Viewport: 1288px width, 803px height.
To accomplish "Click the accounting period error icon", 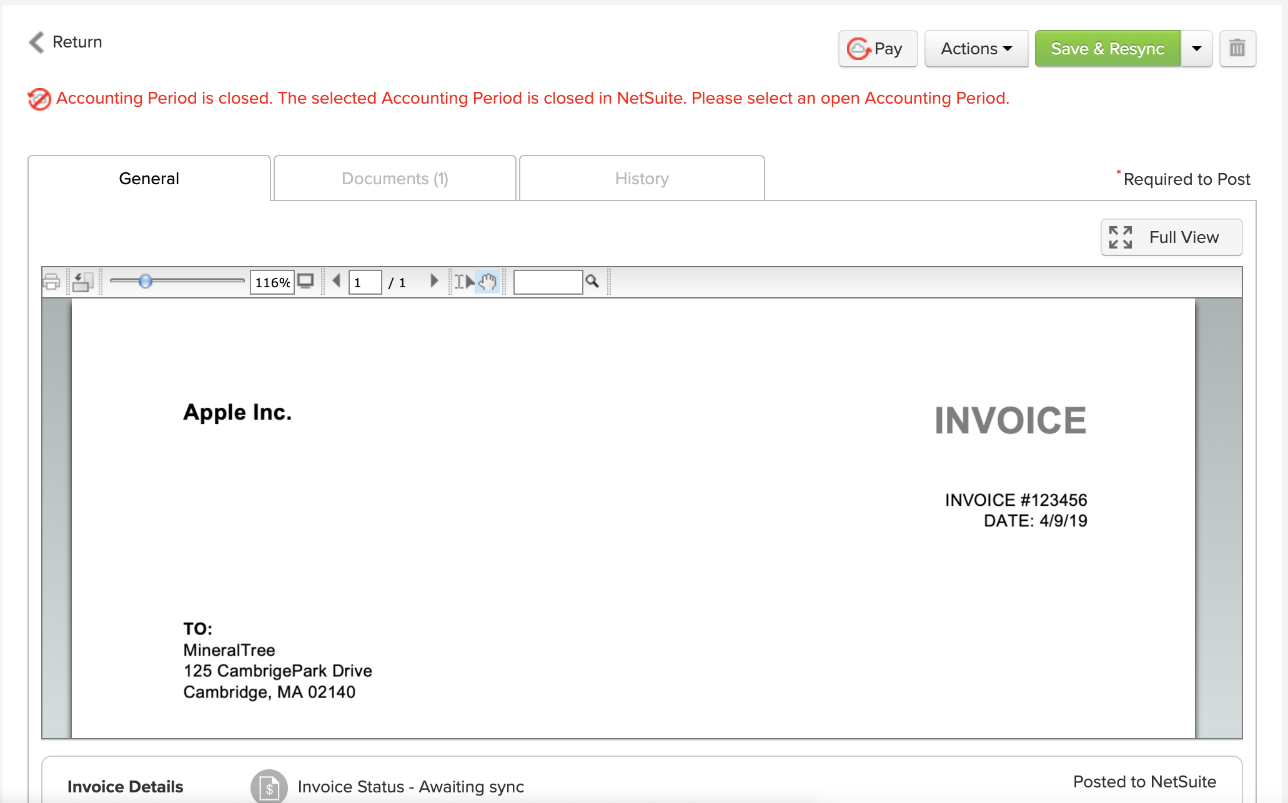I will 39,99.
